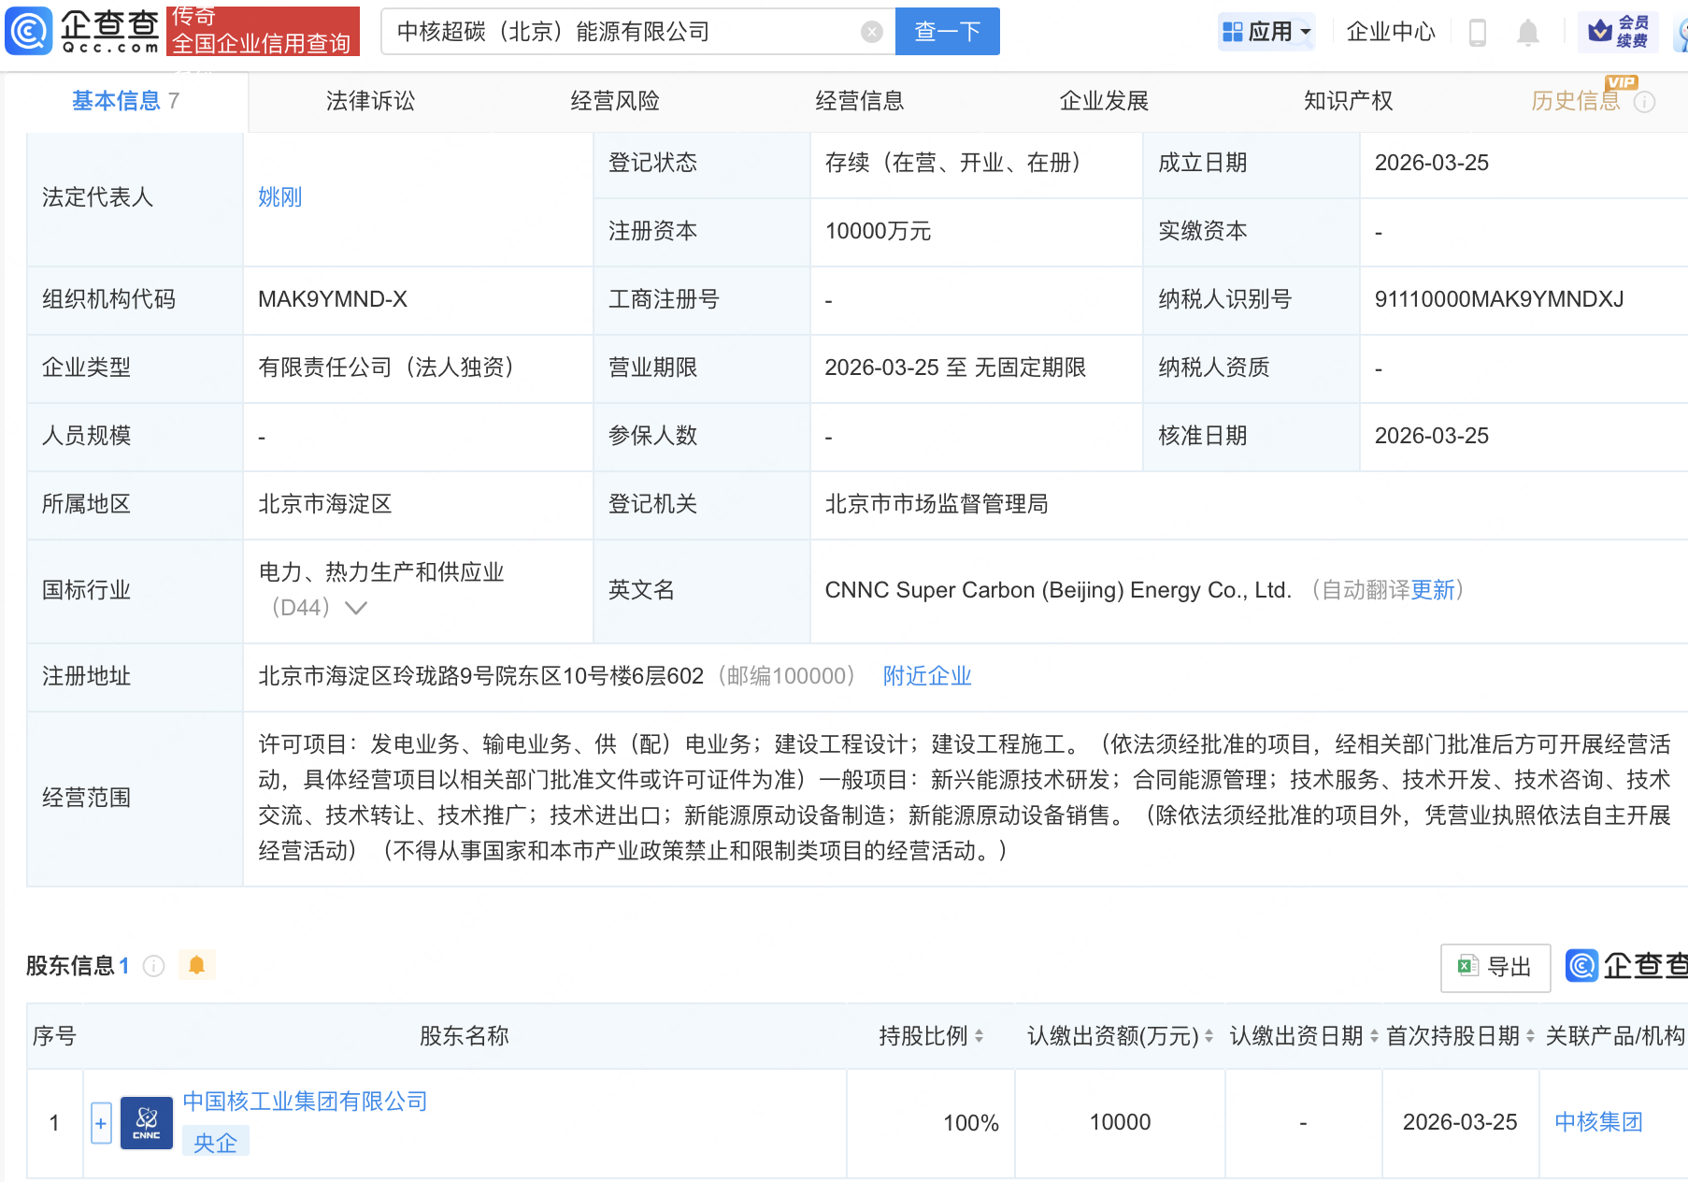The height and width of the screenshot is (1182, 1688).
Task: Open legal representative 姚刚 link
Action: pos(279,197)
